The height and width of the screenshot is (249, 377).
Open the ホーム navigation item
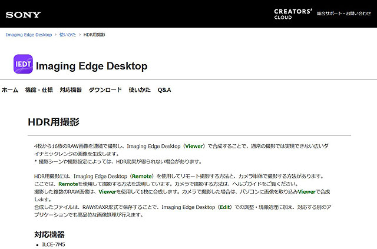click(x=10, y=90)
